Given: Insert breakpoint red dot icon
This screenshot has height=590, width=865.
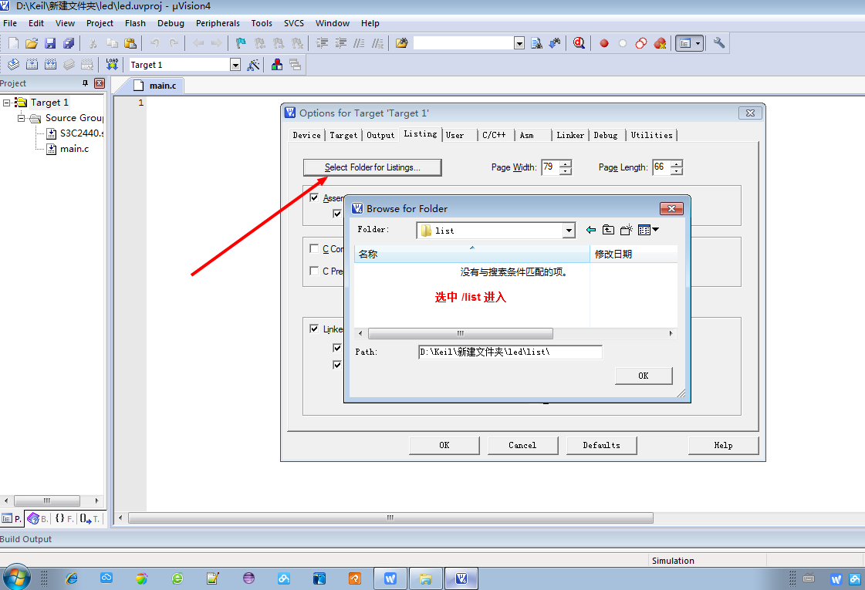Looking at the screenshot, I should 604,43.
